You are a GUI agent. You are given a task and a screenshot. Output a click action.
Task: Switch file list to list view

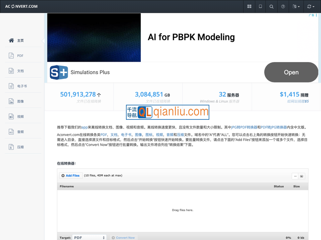click(x=295, y=176)
